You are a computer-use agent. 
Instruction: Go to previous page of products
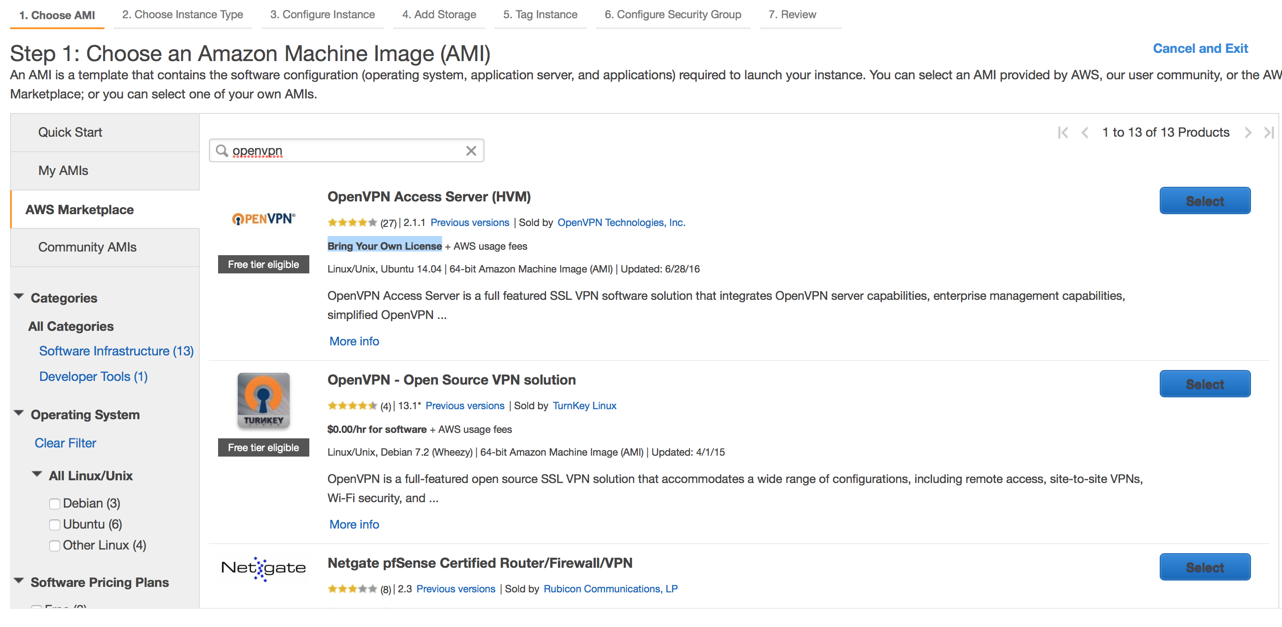click(1084, 132)
